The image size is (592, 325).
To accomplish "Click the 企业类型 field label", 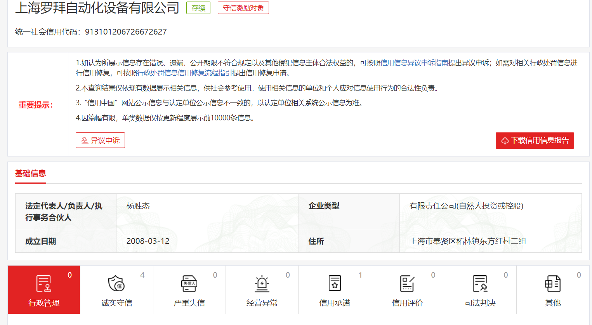I will pos(324,206).
